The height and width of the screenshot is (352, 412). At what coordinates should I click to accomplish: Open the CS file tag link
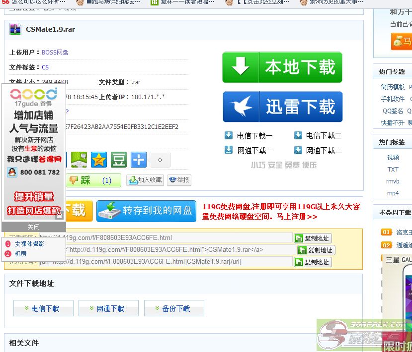tap(45, 67)
